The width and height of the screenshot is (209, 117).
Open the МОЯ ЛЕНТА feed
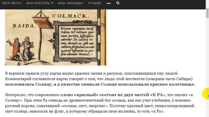(x=12, y=3)
